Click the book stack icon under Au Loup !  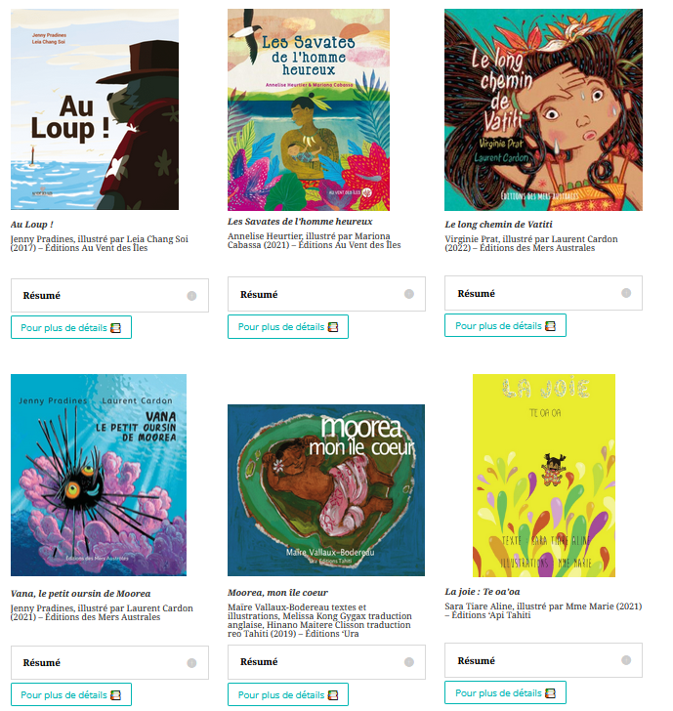coord(115,328)
